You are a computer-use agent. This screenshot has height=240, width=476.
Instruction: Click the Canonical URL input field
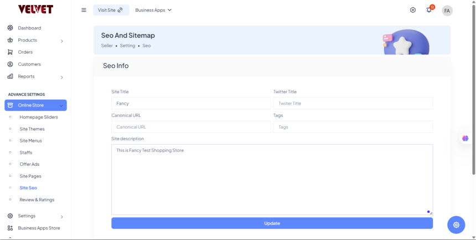click(191, 127)
